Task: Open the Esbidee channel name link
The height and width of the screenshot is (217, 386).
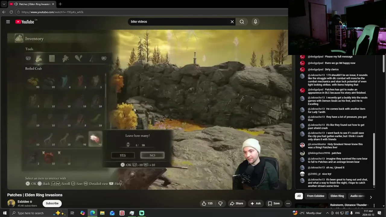Action: 23,202
